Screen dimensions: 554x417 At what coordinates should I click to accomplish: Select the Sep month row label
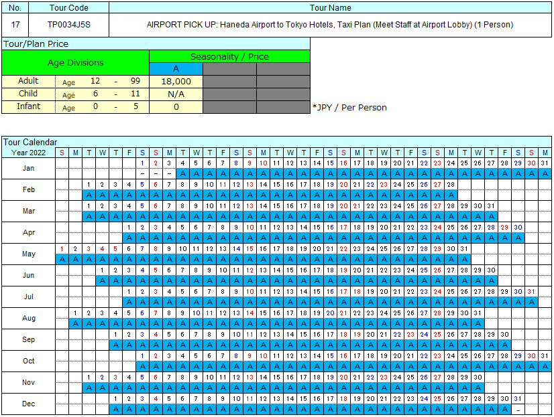coord(28,339)
